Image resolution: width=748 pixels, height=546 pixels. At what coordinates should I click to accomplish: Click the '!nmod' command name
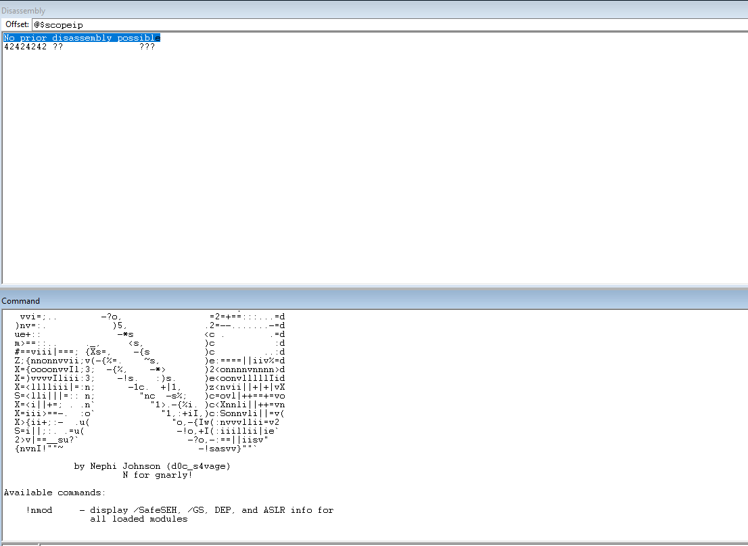(39, 510)
